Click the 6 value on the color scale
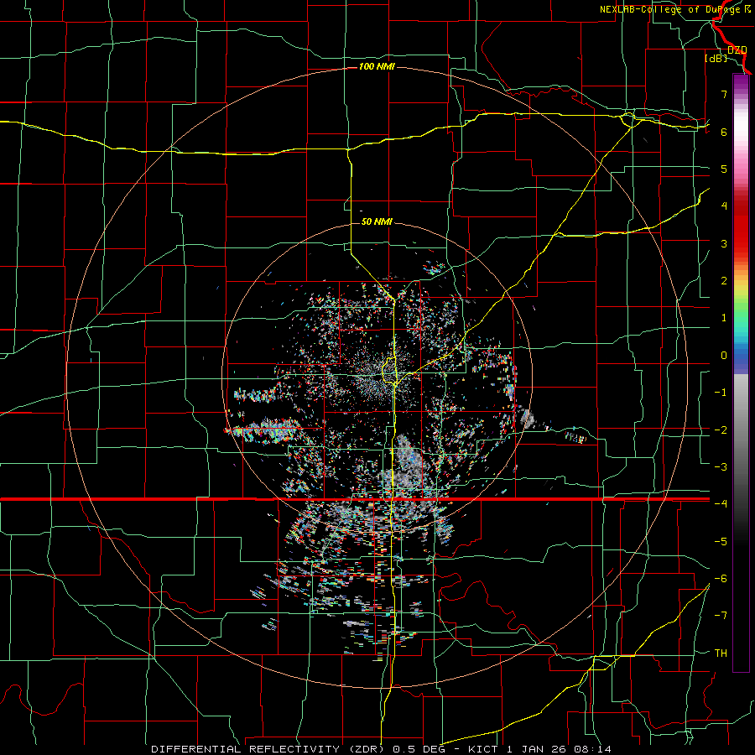The height and width of the screenshot is (755, 755). 724,132
